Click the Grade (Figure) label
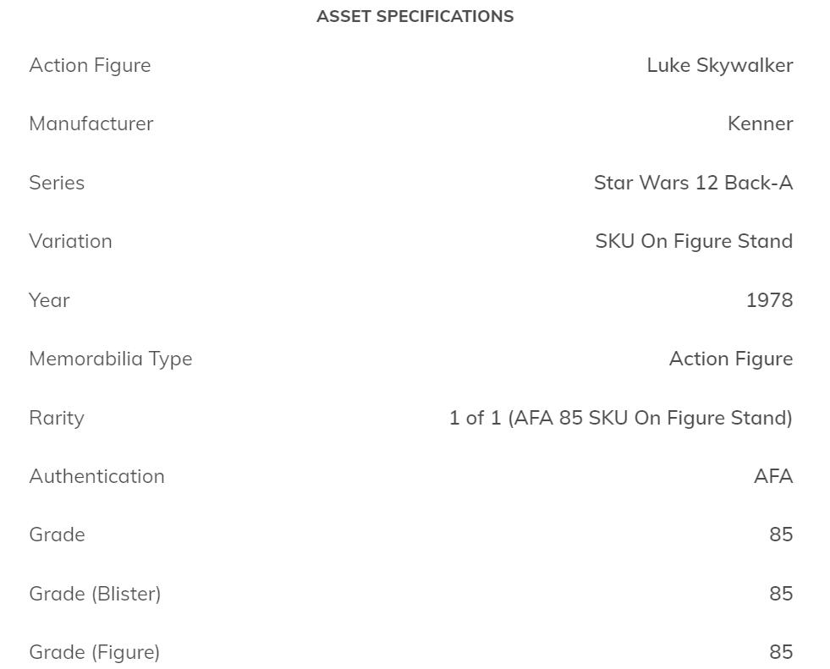Image resolution: width=830 pixels, height=669 pixels. coord(94,652)
